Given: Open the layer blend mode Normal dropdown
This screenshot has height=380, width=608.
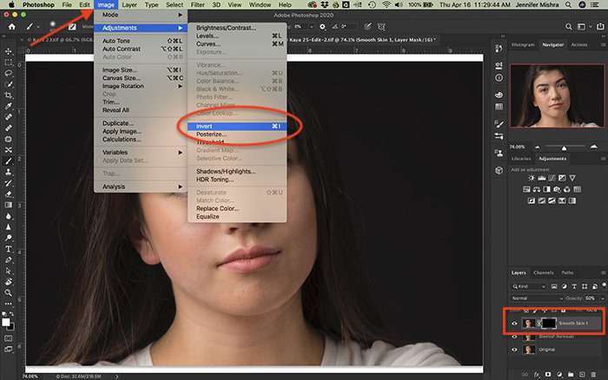Looking at the screenshot, I should [537, 298].
